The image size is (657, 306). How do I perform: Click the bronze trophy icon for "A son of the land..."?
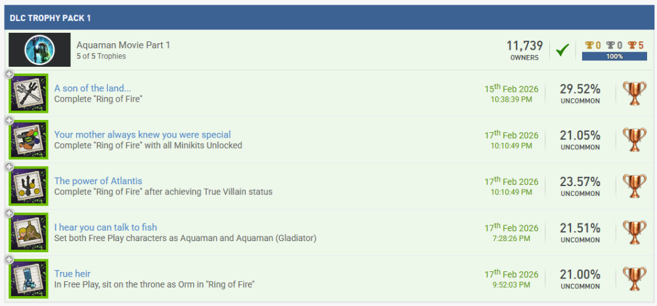(634, 94)
